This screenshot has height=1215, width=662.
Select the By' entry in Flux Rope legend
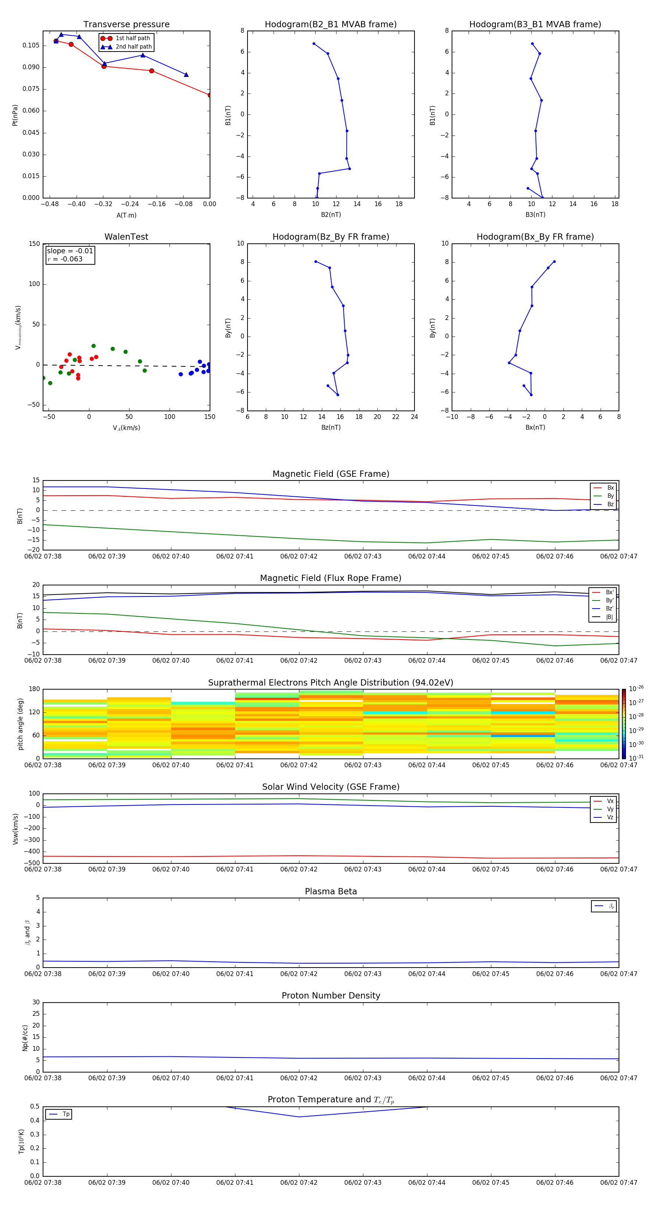coord(603,601)
